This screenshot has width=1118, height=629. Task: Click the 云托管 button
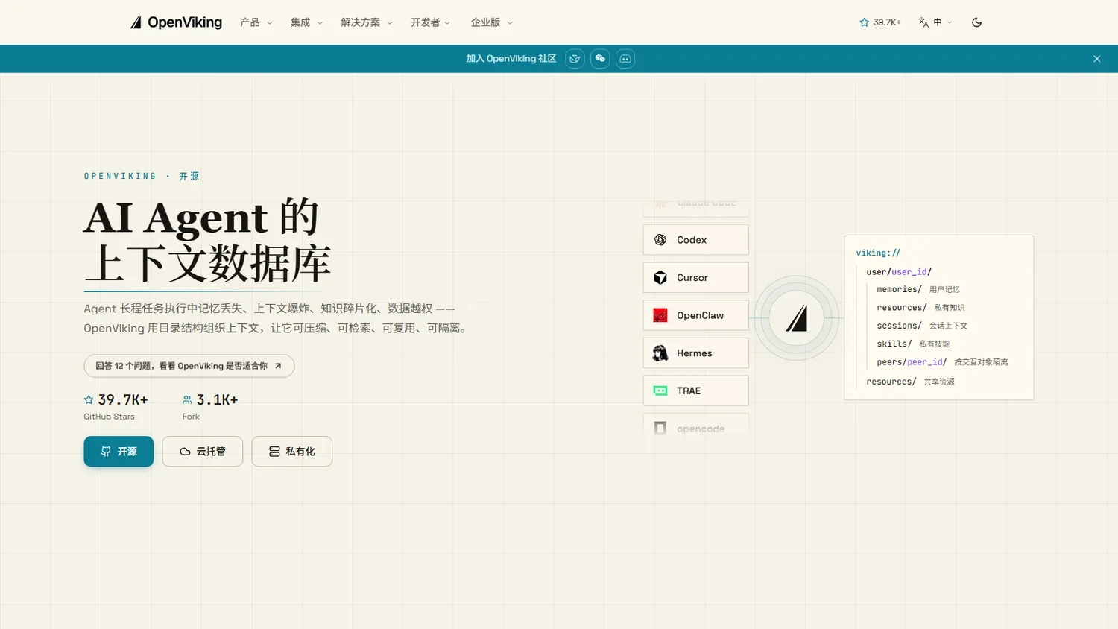pos(203,452)
